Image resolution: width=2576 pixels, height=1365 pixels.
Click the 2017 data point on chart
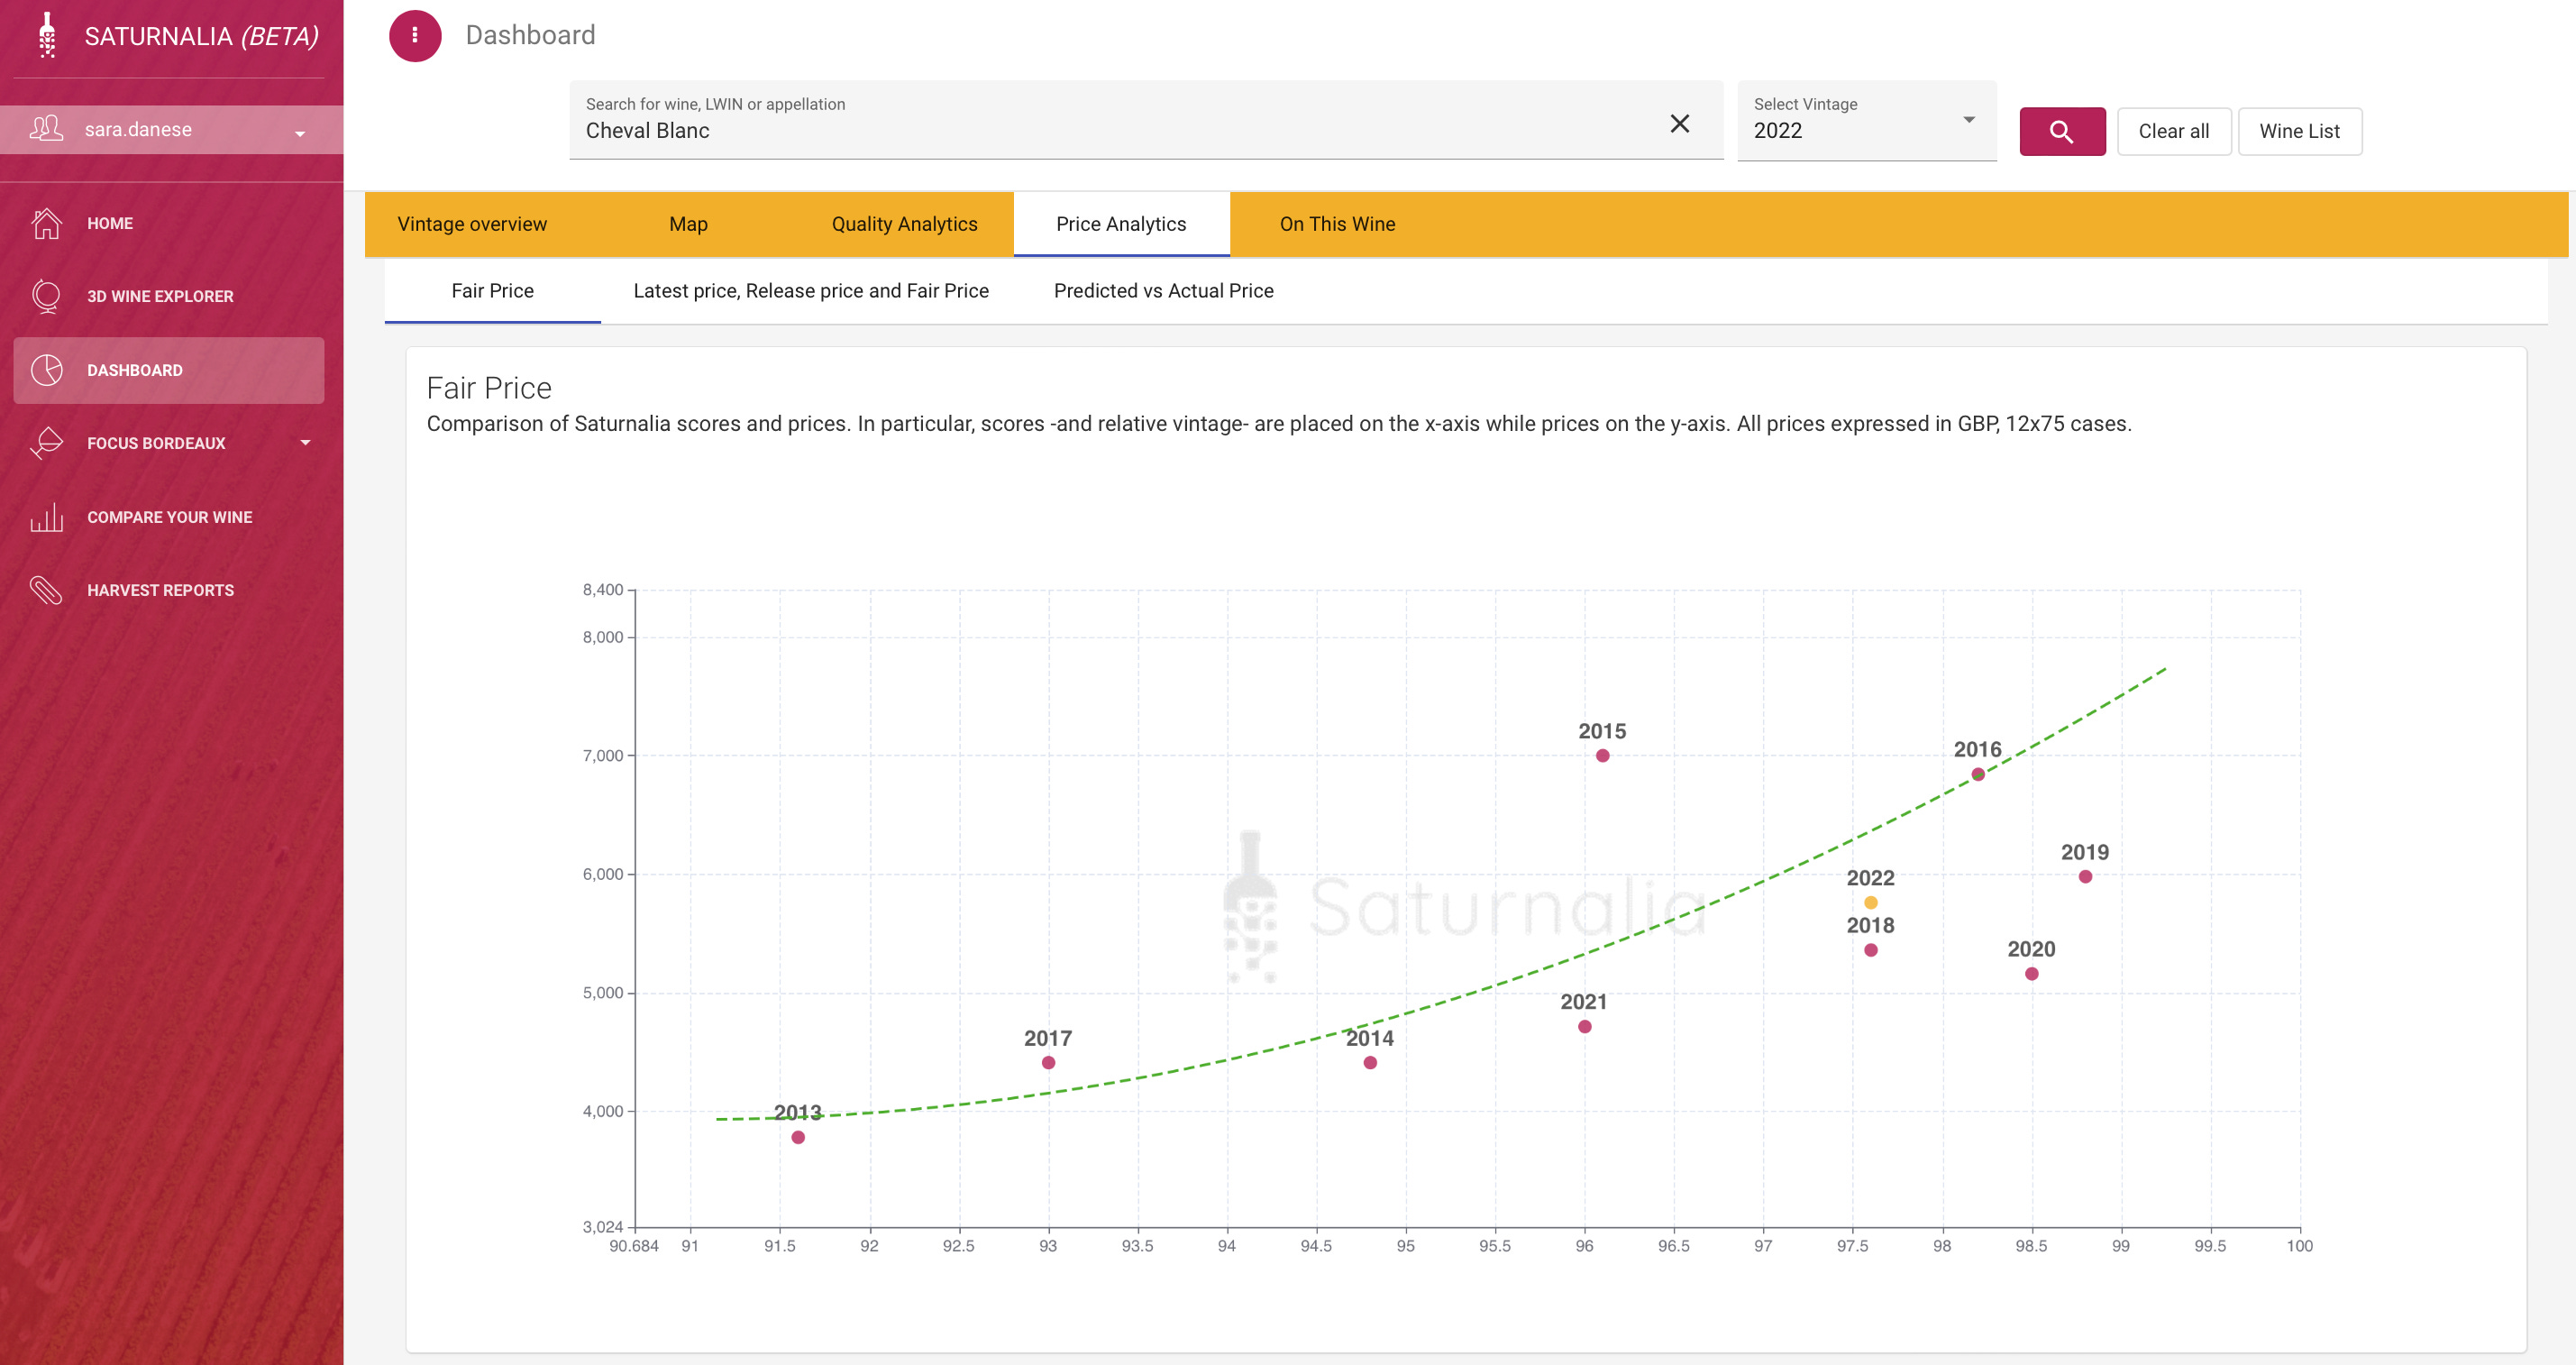point(1048,1063)
